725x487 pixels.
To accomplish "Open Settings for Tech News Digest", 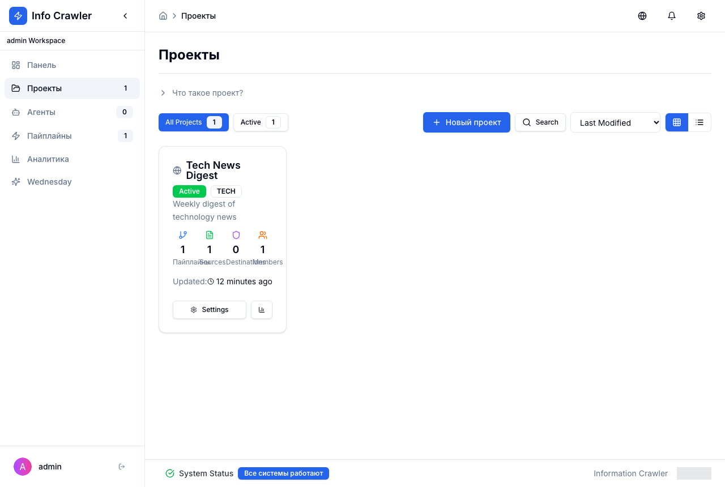I will 210,310.
